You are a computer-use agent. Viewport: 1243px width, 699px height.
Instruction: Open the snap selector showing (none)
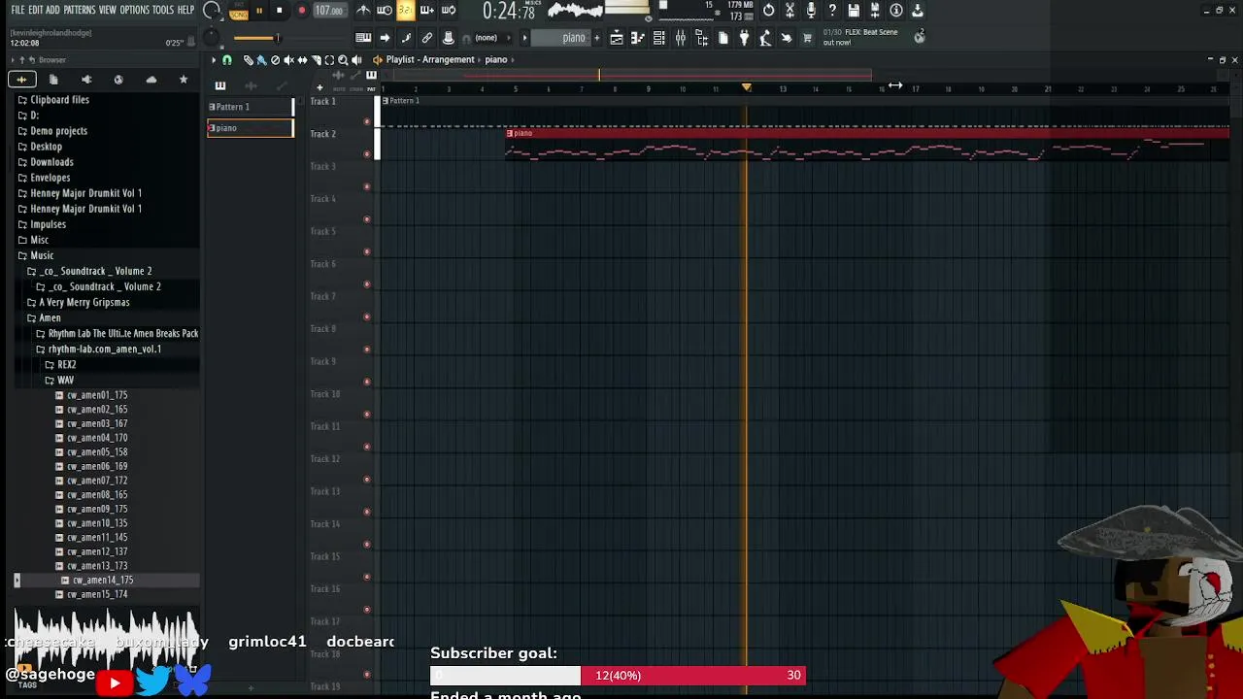[487, 38]
